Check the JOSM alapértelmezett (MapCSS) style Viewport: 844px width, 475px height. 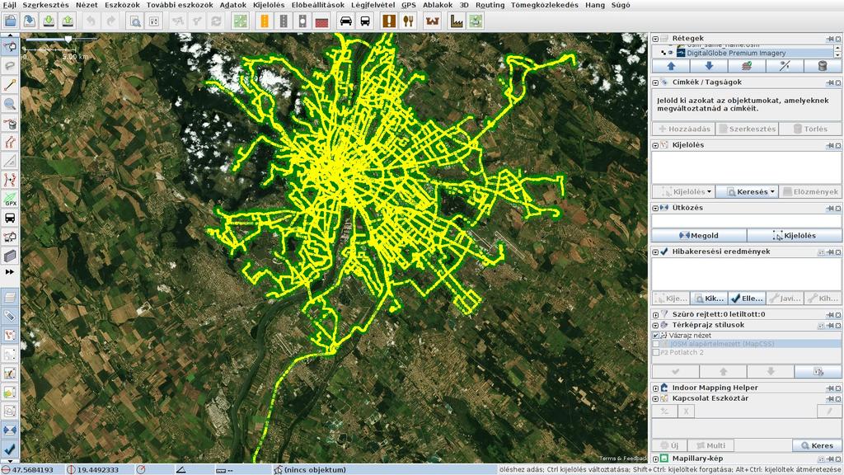click(655, 344)
